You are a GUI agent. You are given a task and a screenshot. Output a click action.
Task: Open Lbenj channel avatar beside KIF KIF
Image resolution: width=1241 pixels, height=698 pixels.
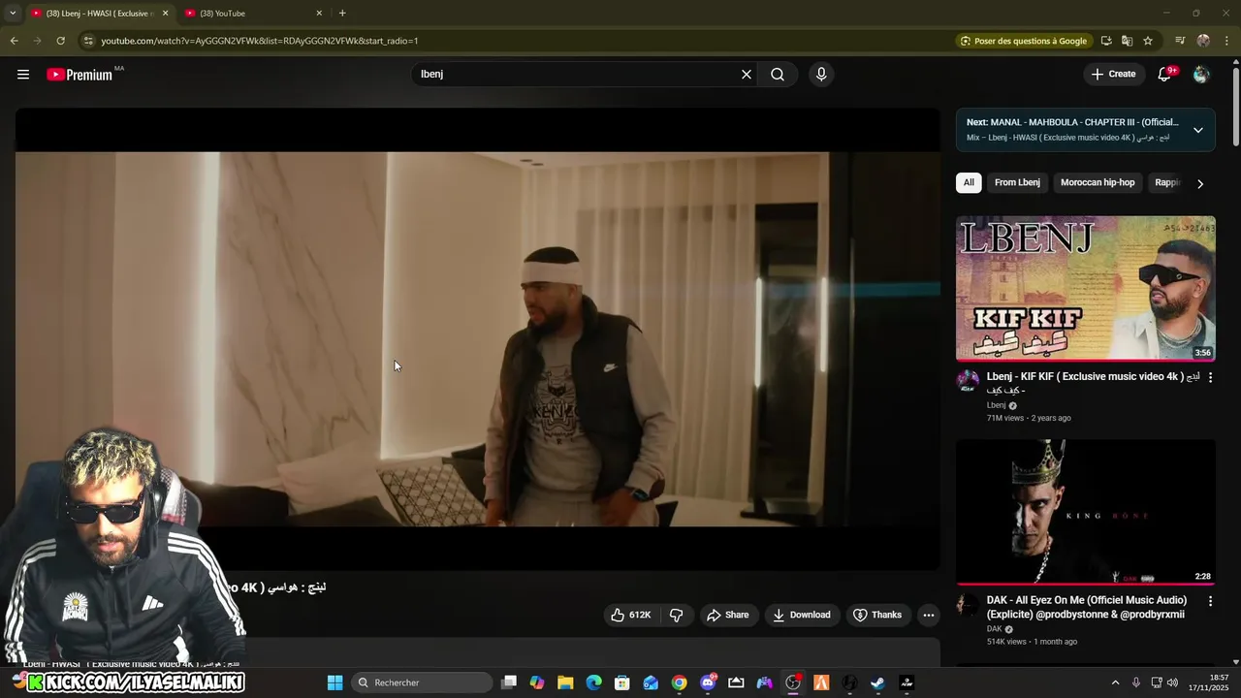(968, 380)
